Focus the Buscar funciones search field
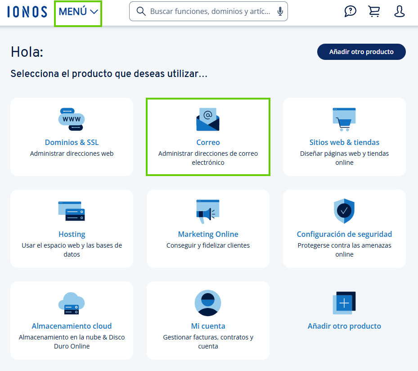 tap(208, 11)
